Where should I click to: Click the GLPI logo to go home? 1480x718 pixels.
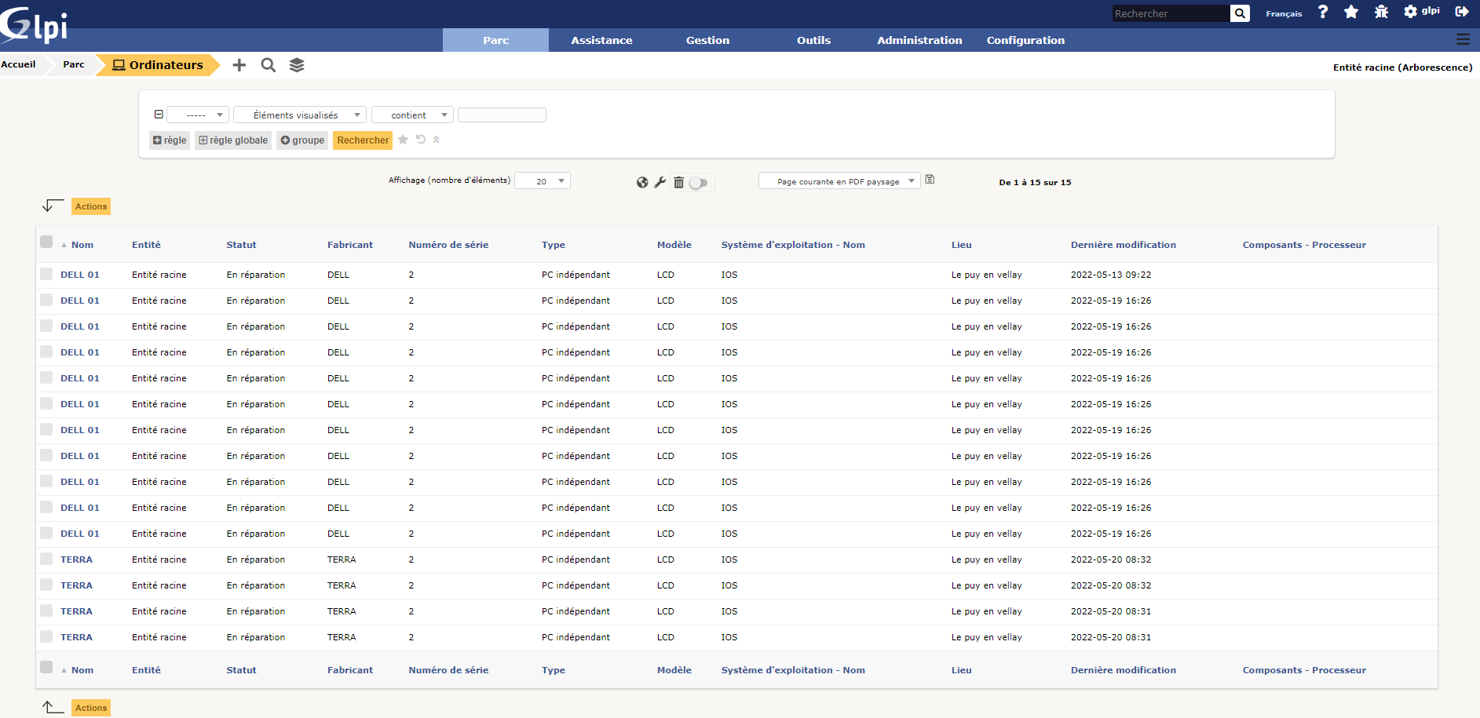34,25
